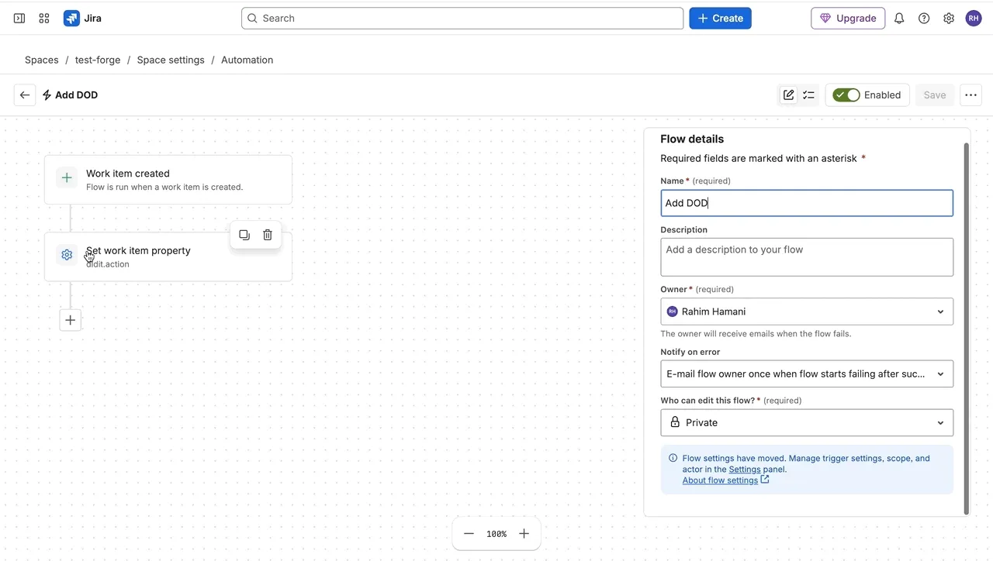Delete the Set work item property step
The width and height of the screenshot is (993, 561).
tap(268, 235)
